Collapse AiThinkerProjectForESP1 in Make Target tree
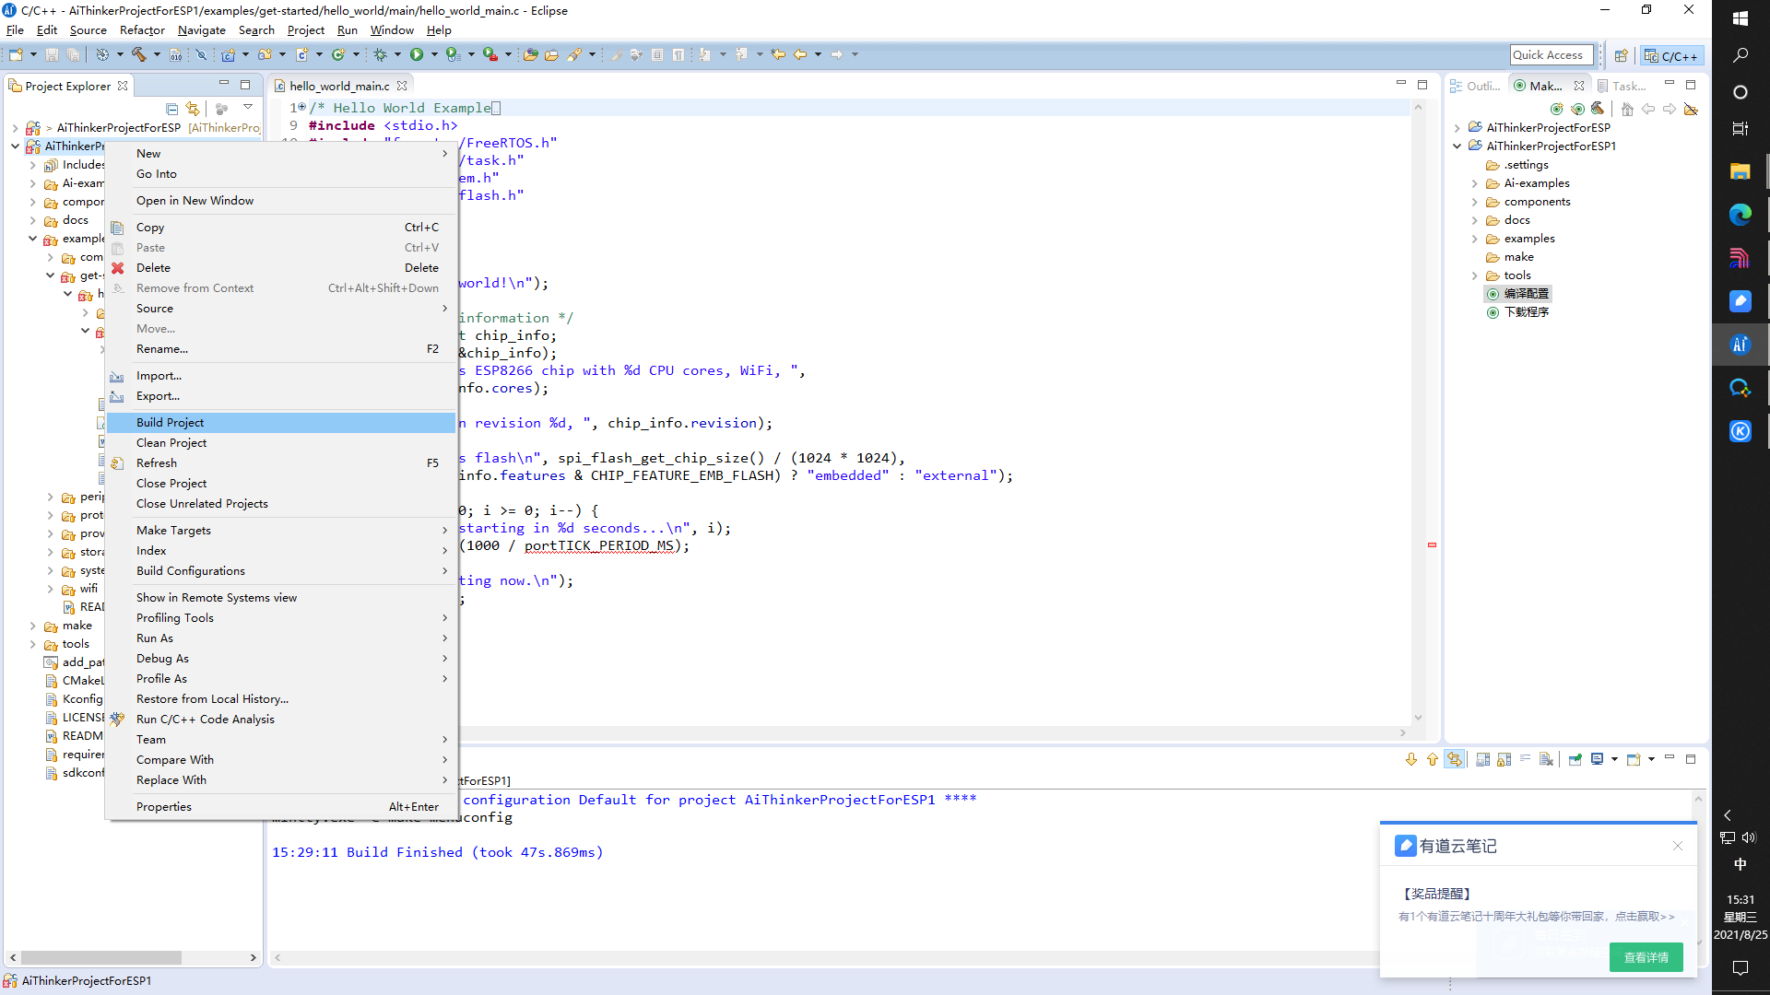The width and height of the screenshot is (1770, 995). click(x=1457, y=146)
